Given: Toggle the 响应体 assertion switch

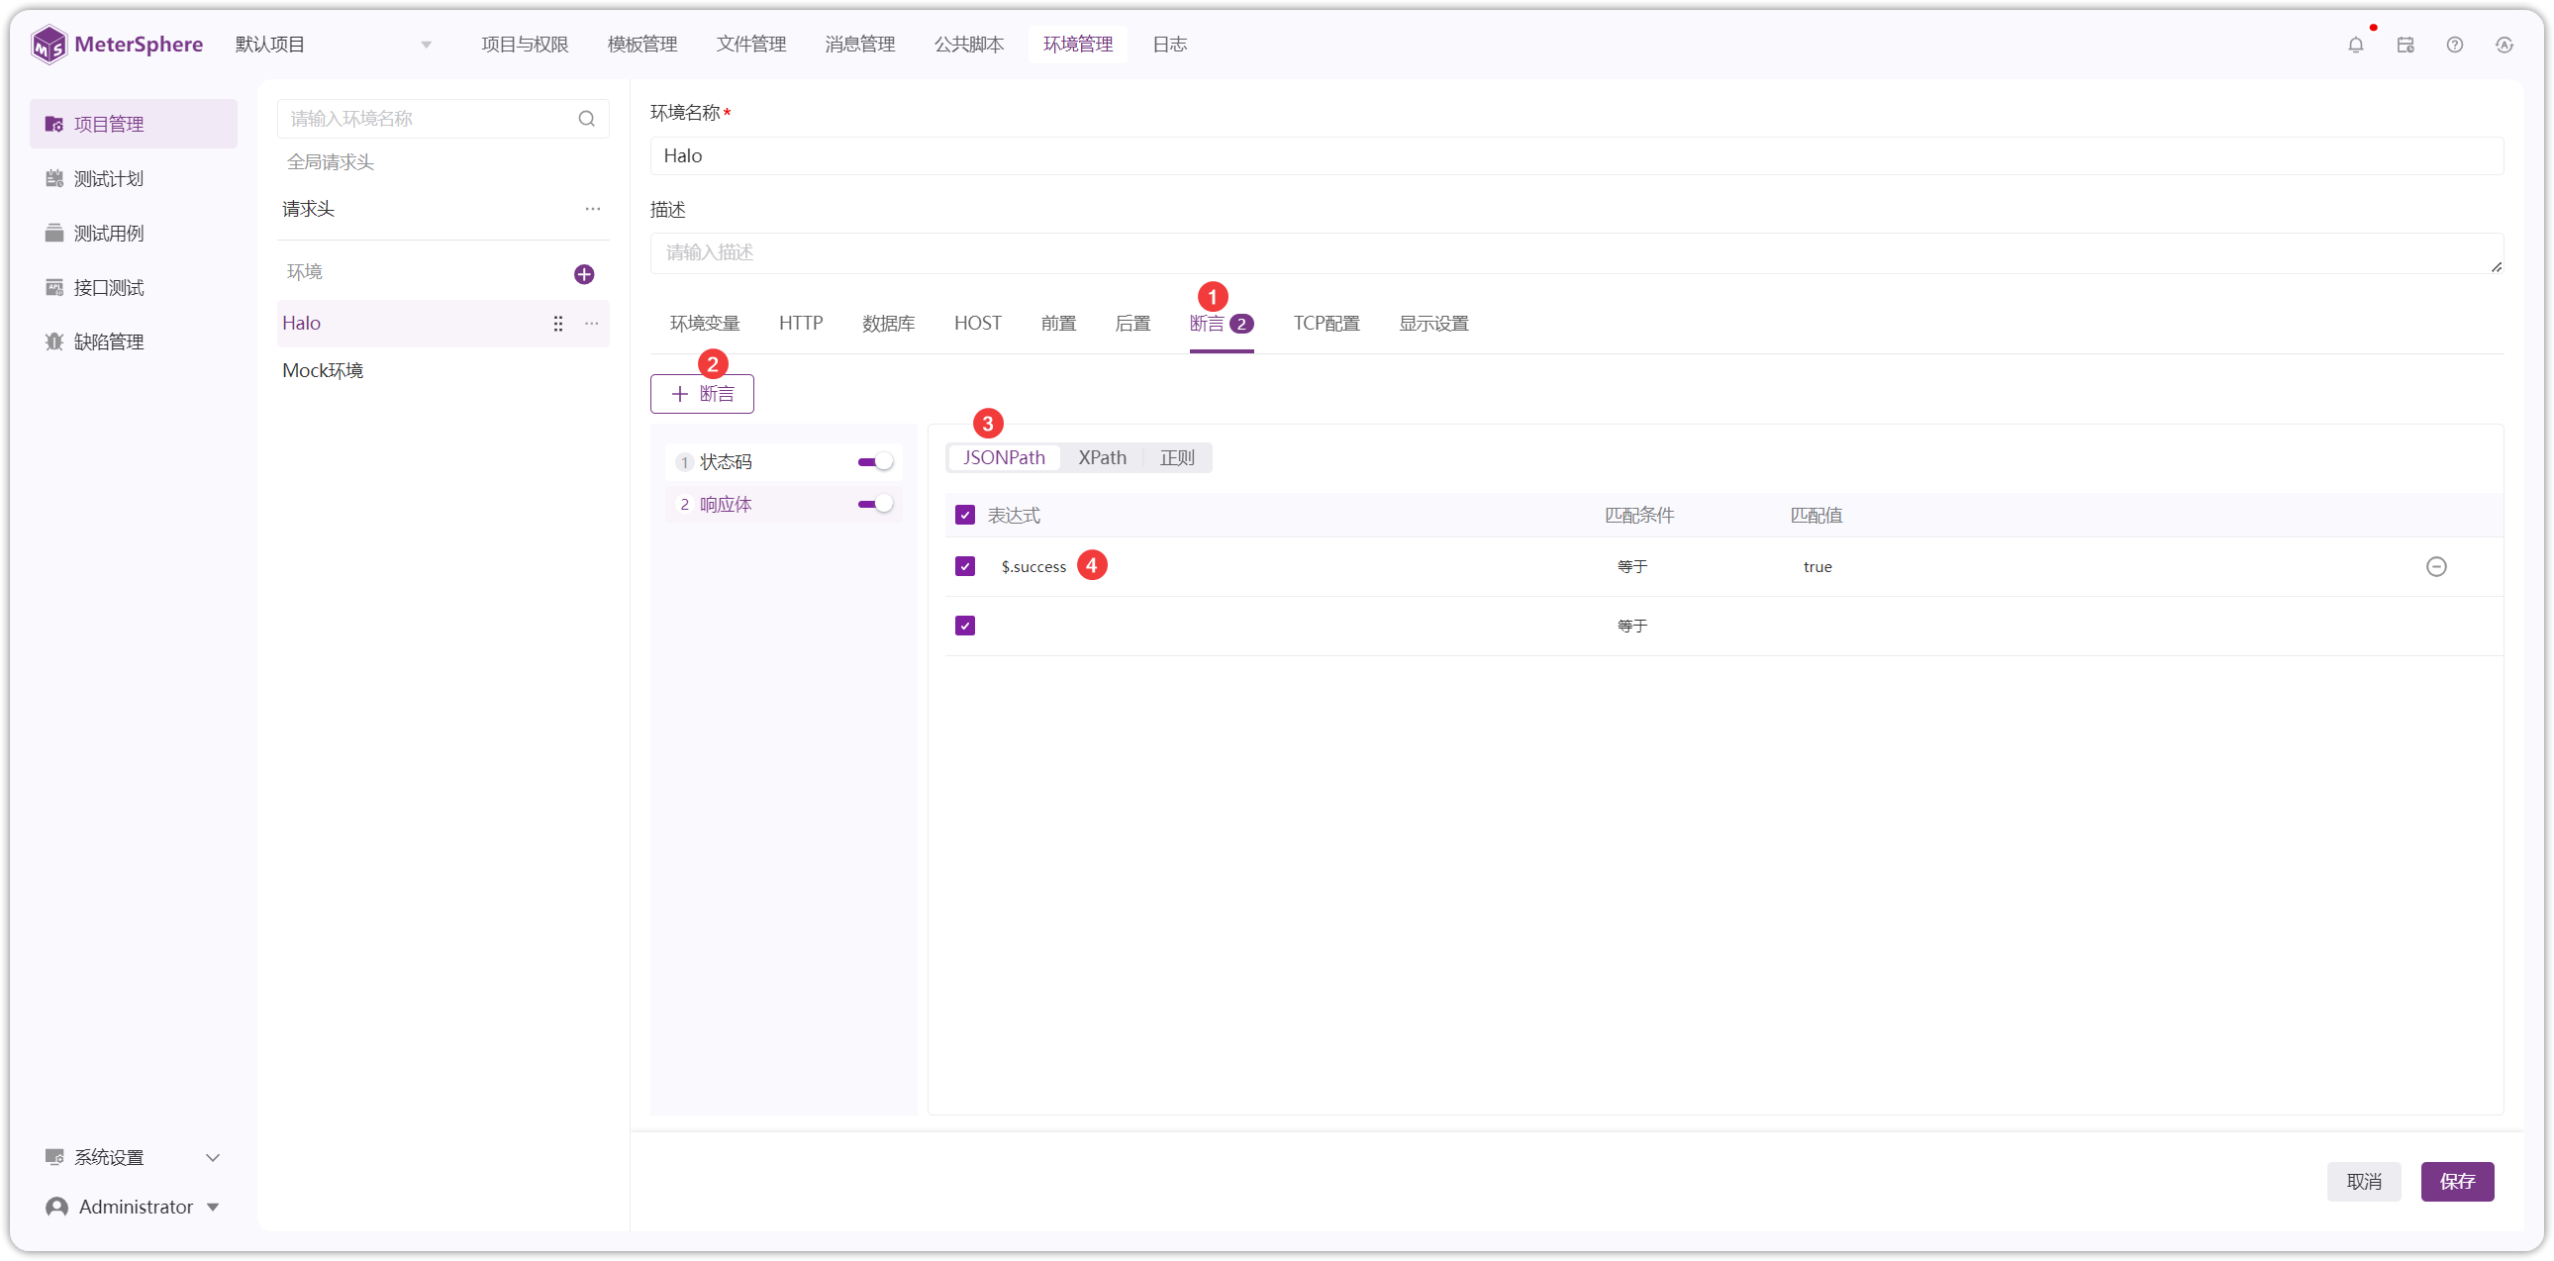Looking at the screenshot, I should pyautogui.click(x=875, y=504).
